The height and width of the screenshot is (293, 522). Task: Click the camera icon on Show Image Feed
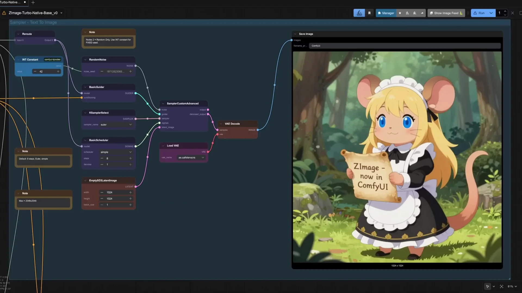point(432,13)
